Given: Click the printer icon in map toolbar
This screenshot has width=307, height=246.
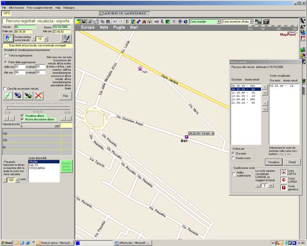Looking at the screenshot, I should [89, 22].
